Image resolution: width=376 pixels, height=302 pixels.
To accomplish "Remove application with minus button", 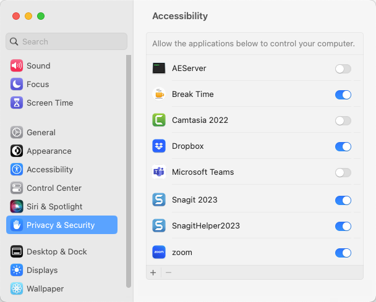I will coord(168,272).
